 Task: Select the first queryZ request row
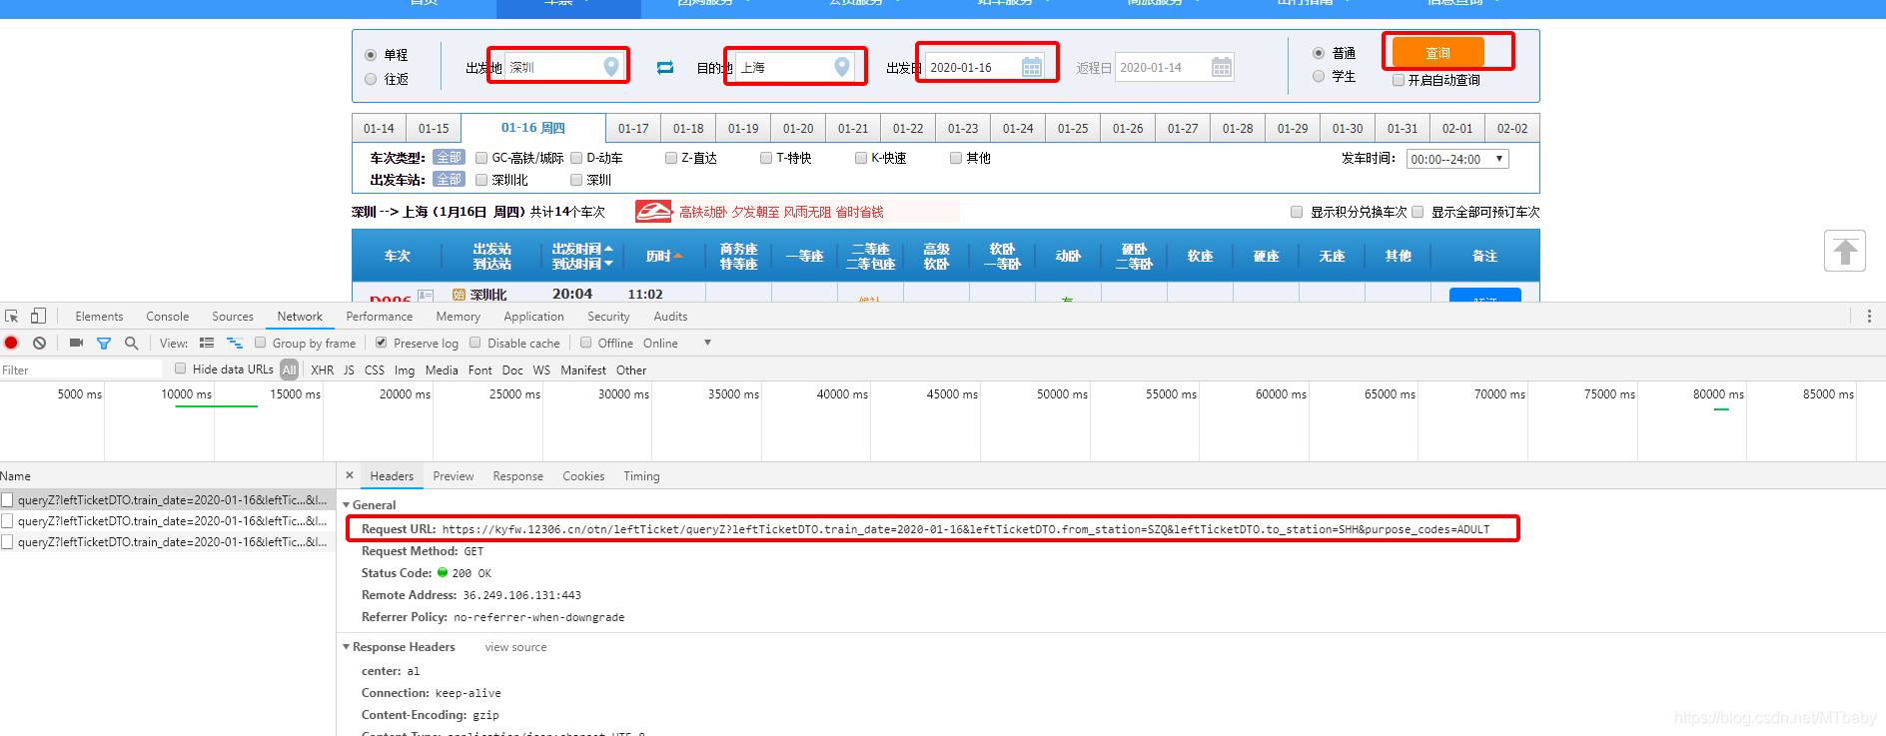(168, 499)
